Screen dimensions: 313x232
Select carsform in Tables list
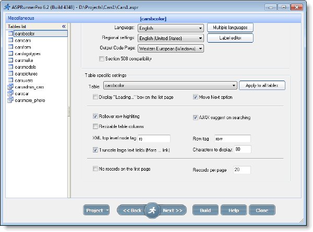pos(23,47)
